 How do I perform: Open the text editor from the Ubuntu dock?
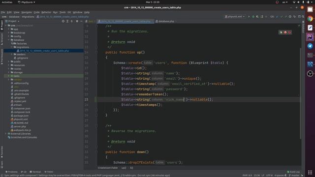(310, 28)
